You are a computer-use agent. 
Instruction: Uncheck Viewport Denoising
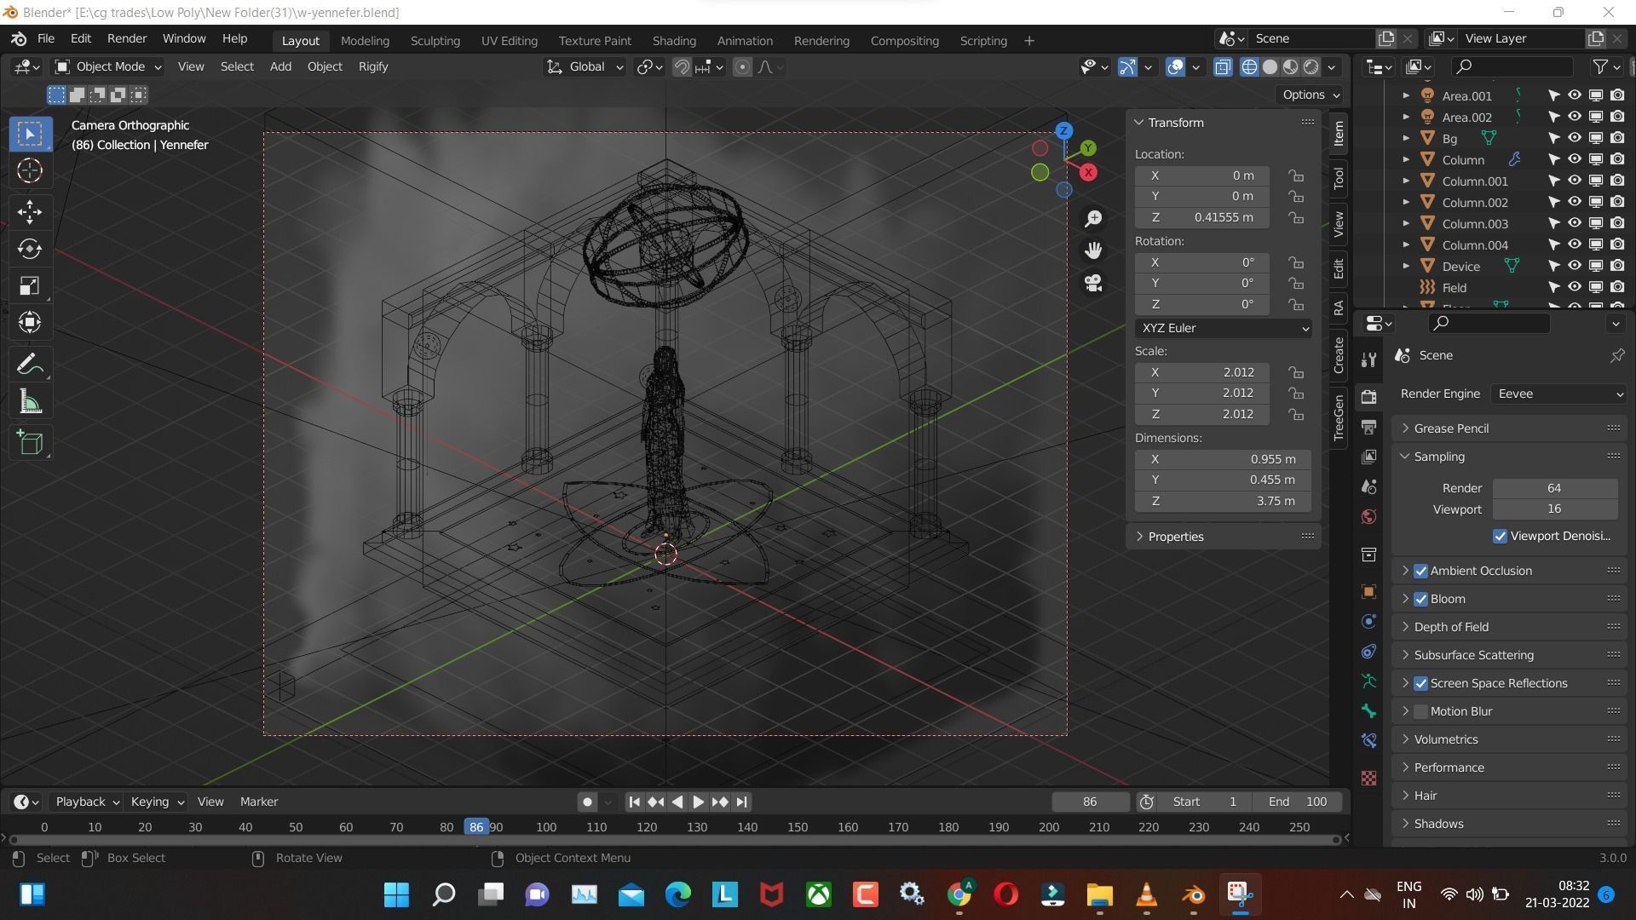coord(1501,536)
